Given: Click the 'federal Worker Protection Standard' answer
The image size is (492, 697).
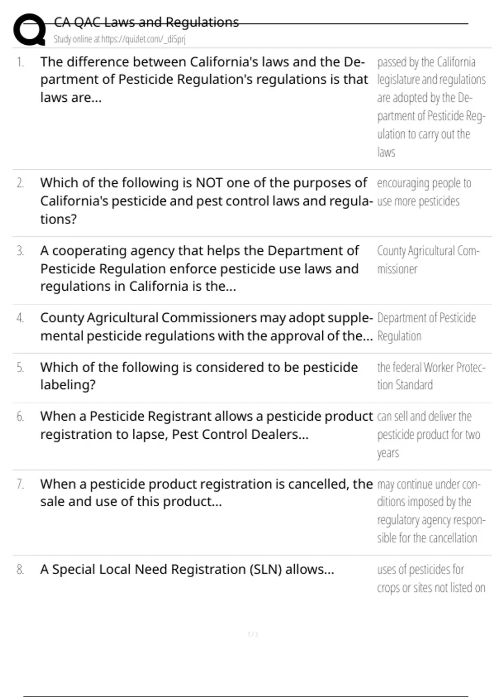Looking at the screenshot, I should (x=430, y=376).
